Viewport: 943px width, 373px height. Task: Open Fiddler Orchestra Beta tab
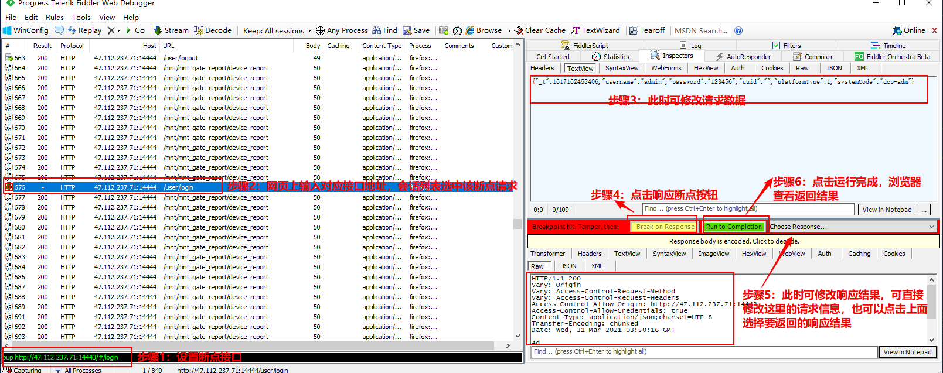pos(892,57)
